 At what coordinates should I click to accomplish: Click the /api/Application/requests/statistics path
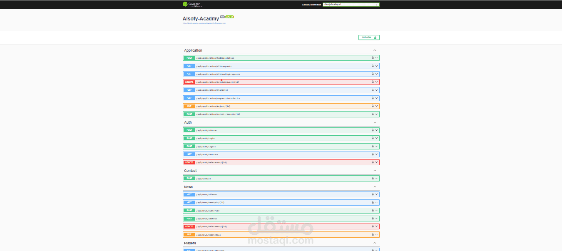point(218,98)
